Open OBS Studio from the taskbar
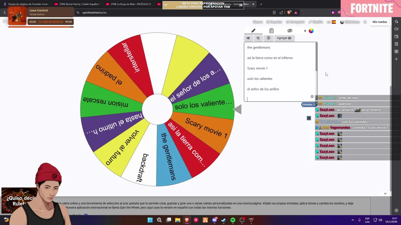Viewport: 401px width, 225px height. click(242, 220)
